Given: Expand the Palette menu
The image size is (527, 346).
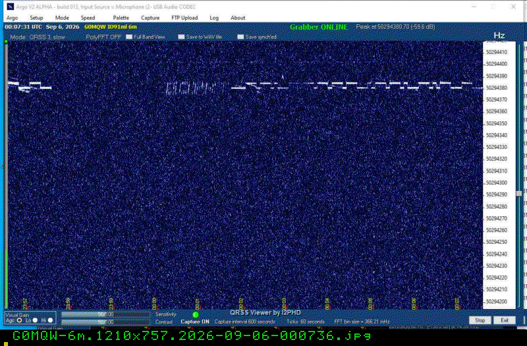Looking at the screenshot, I should click(121, 18).
